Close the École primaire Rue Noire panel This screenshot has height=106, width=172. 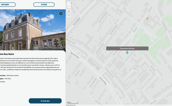(61, 13)
